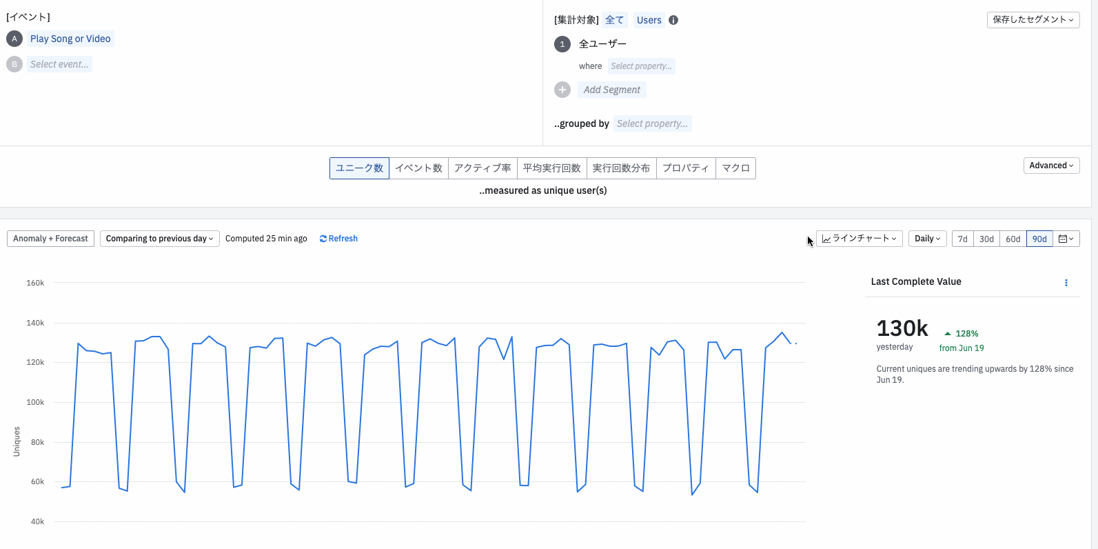The width and height of the screenshot is (1098, 549).
Task: Open the ラインチャート chart type dropdown
Action: coord(860,239)
